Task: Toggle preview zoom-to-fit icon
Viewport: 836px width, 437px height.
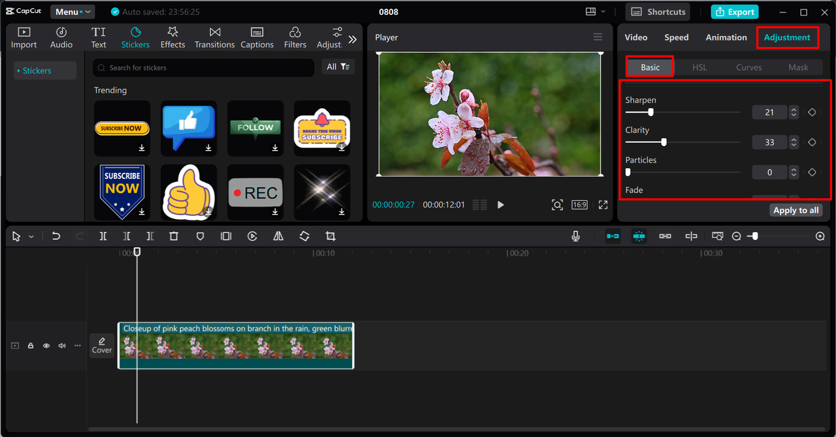Action: 557,205
